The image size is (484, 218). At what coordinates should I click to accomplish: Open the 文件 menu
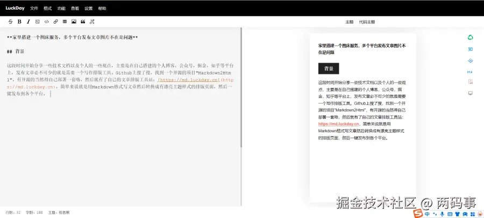[34, 8]
